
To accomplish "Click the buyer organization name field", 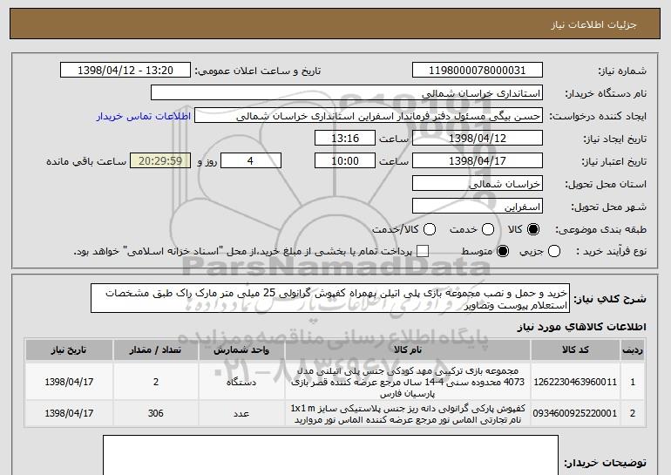I will point(347,93).
